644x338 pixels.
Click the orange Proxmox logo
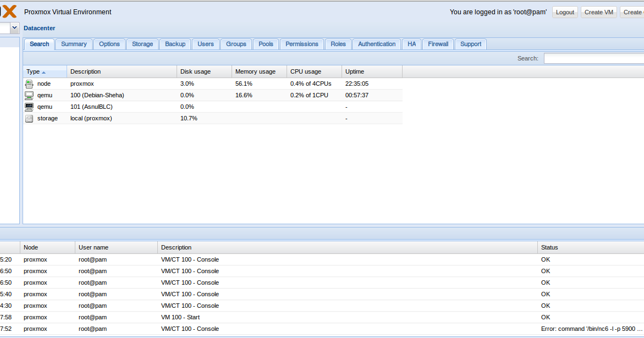tap(8, 10)
